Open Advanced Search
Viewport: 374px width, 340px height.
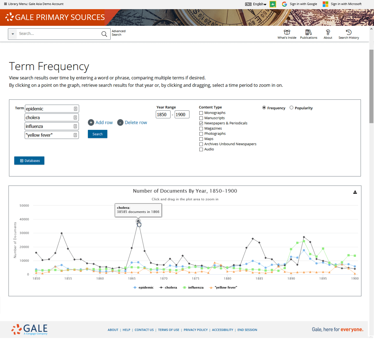tap(119, 33)
